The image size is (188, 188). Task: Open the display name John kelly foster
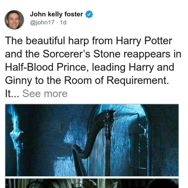(56, 14)
